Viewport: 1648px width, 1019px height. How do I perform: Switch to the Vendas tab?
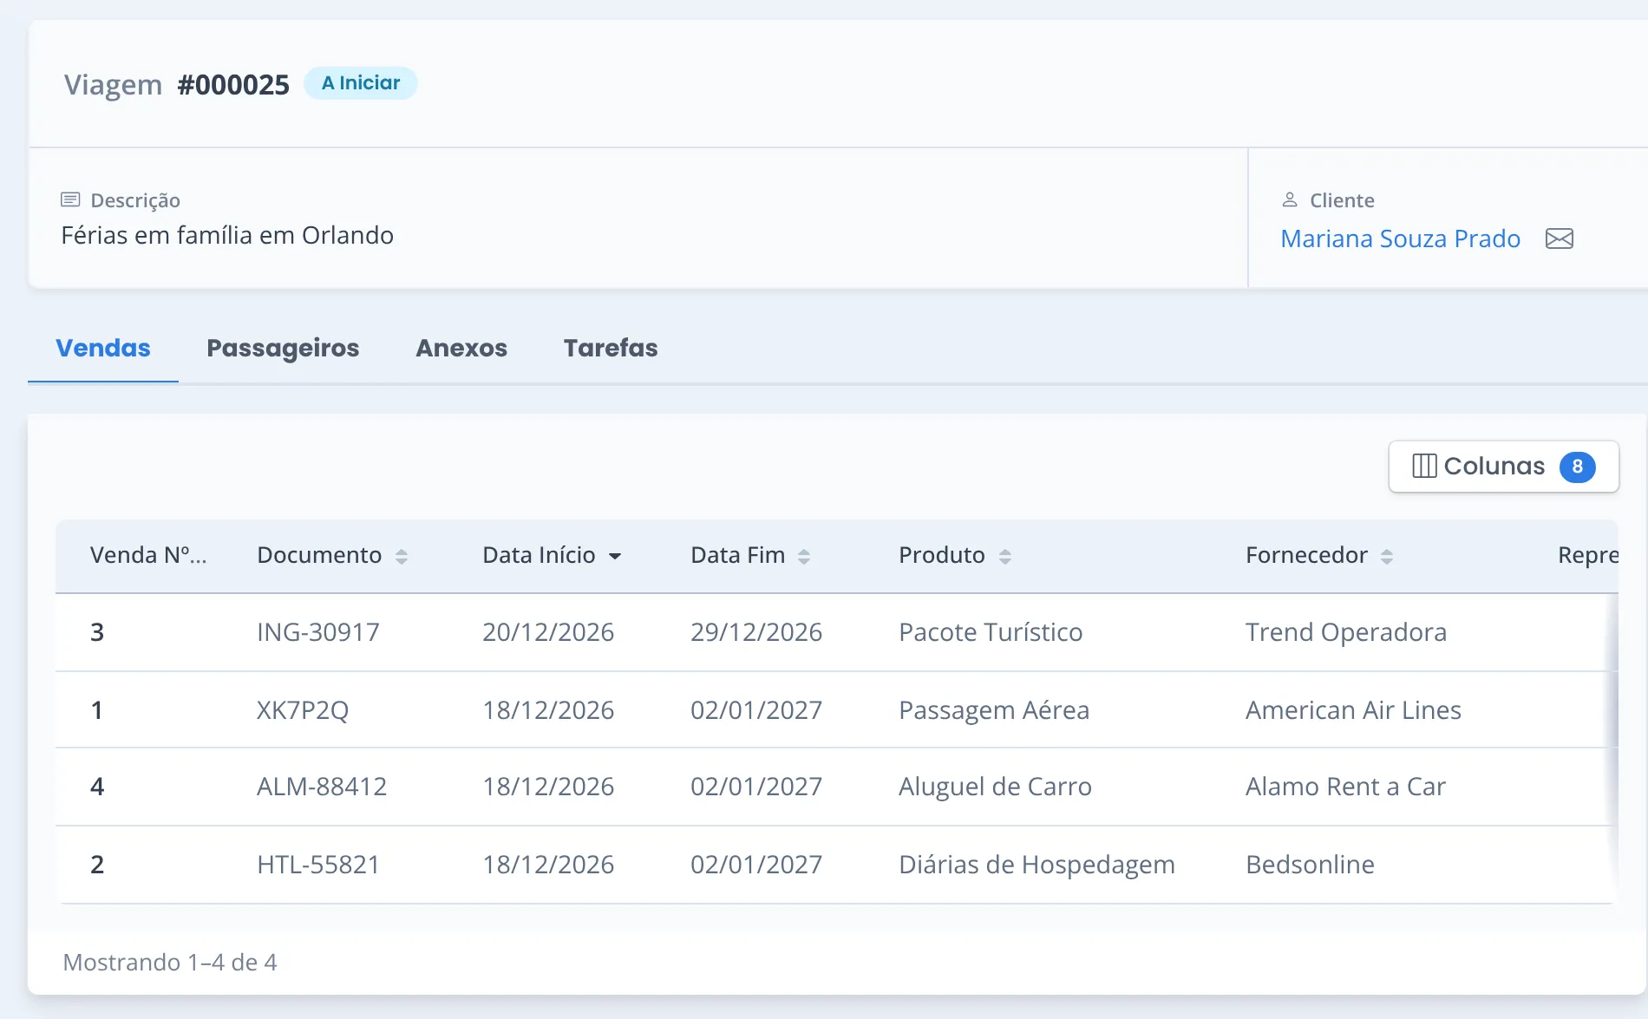pyautogui.click(x=103, y=348)
